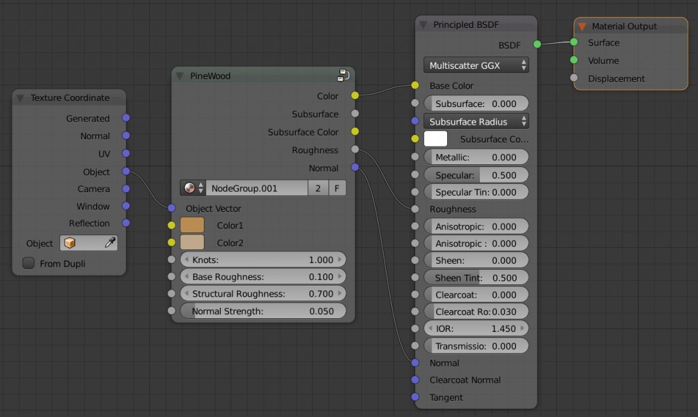Open the Color1 swatch color picker
Screen dimensions: 698x417
pos(193,225)
